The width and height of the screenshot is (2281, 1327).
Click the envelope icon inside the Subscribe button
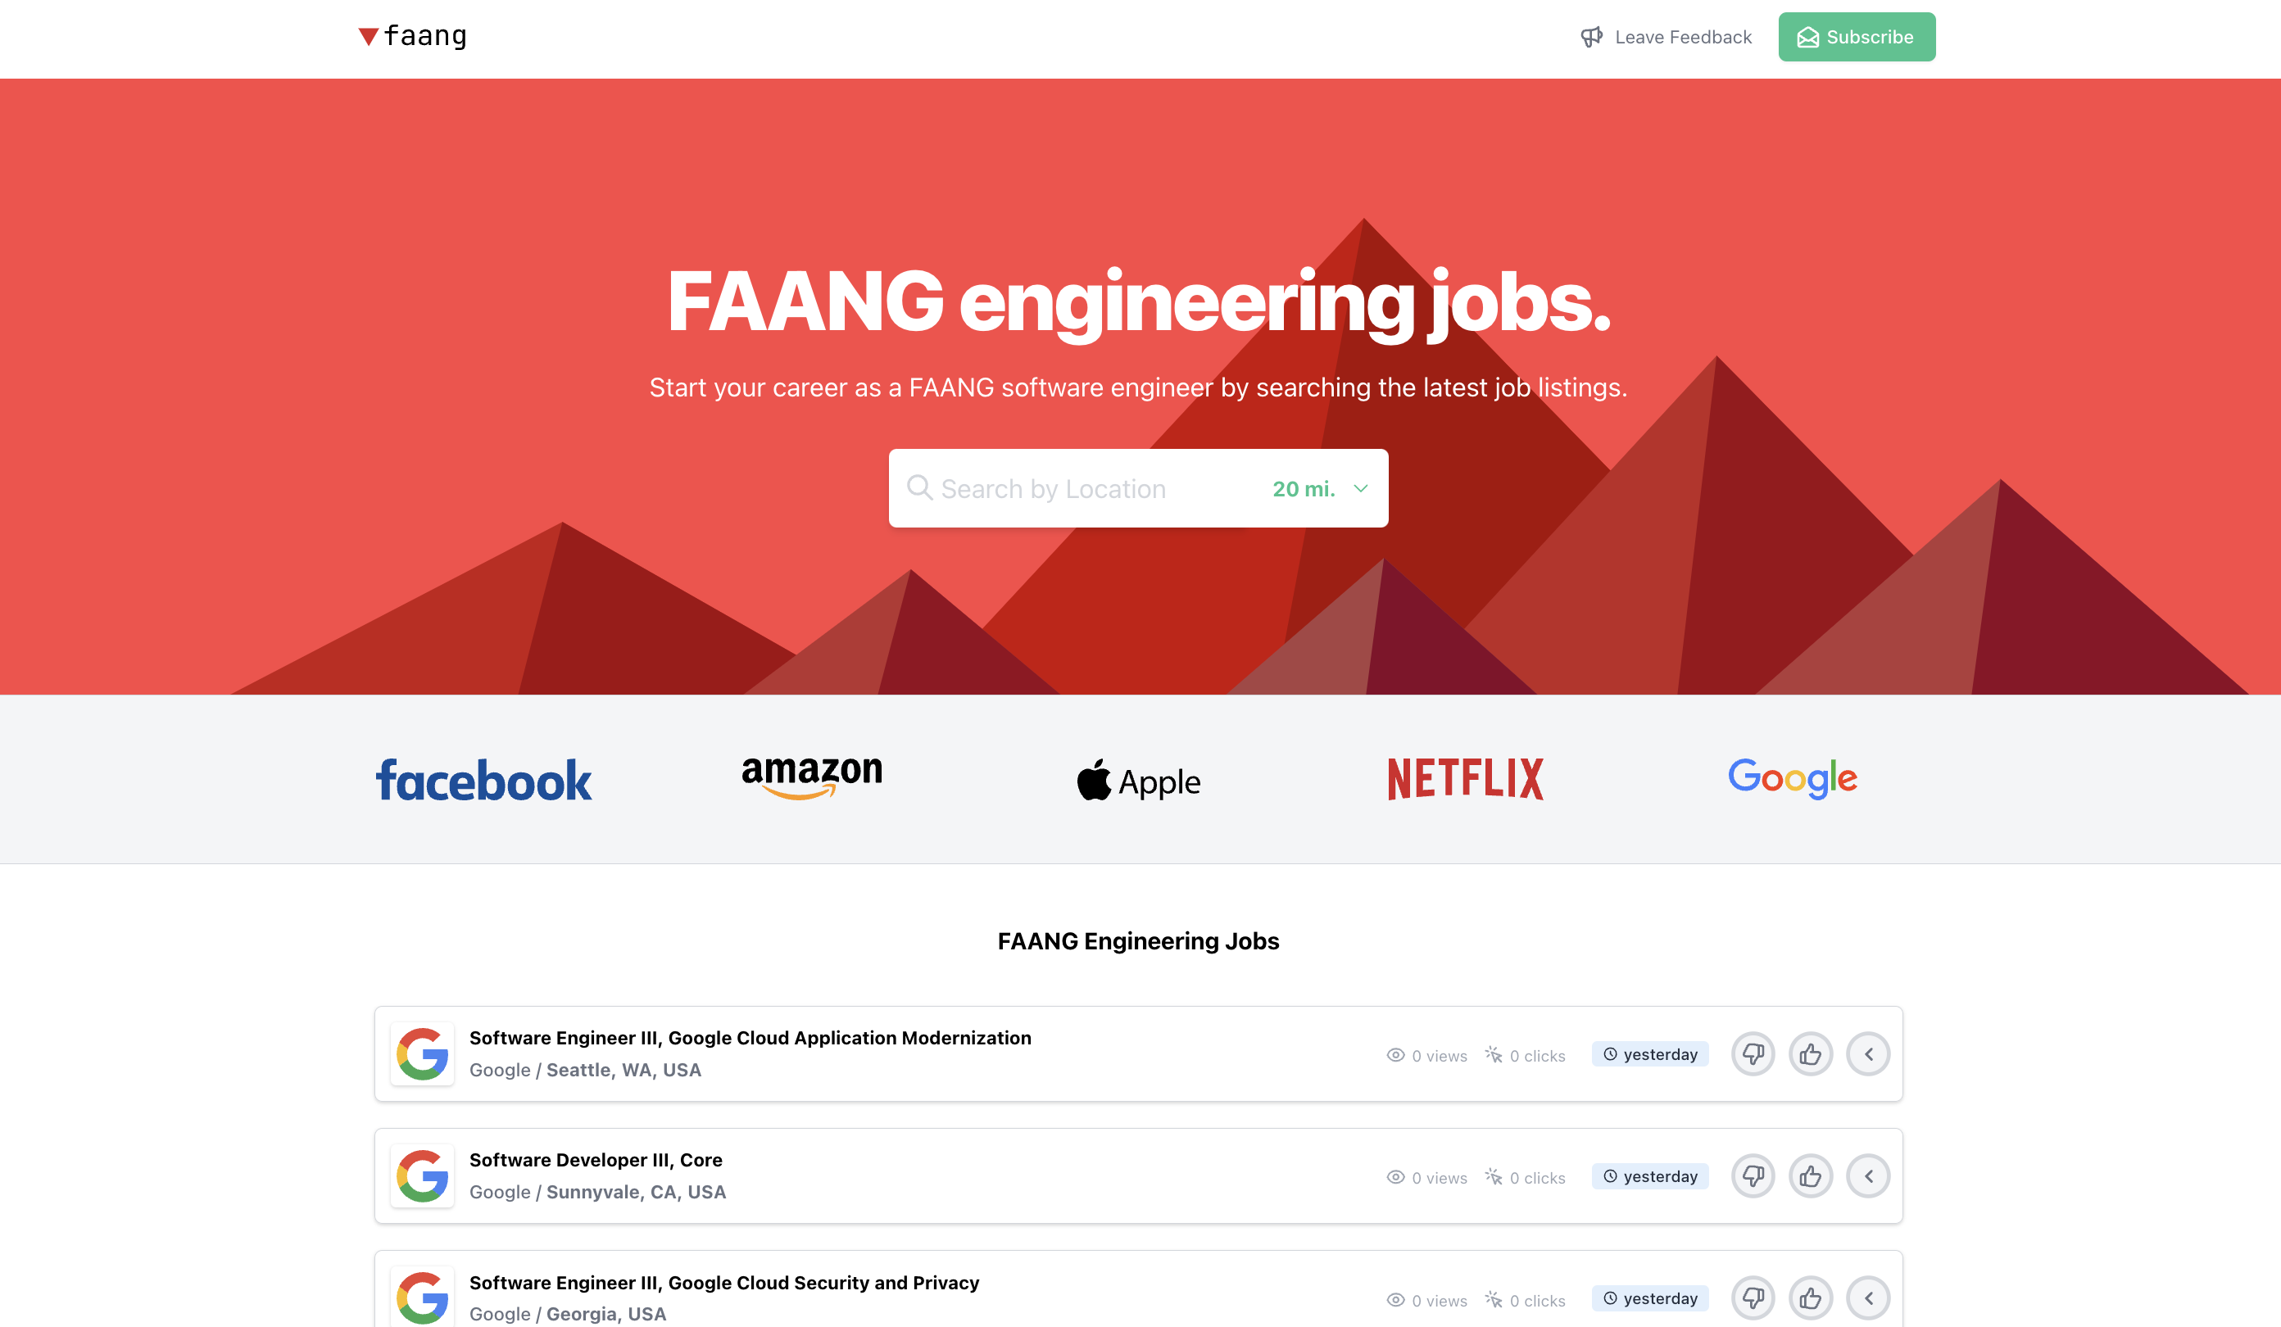1807,37
